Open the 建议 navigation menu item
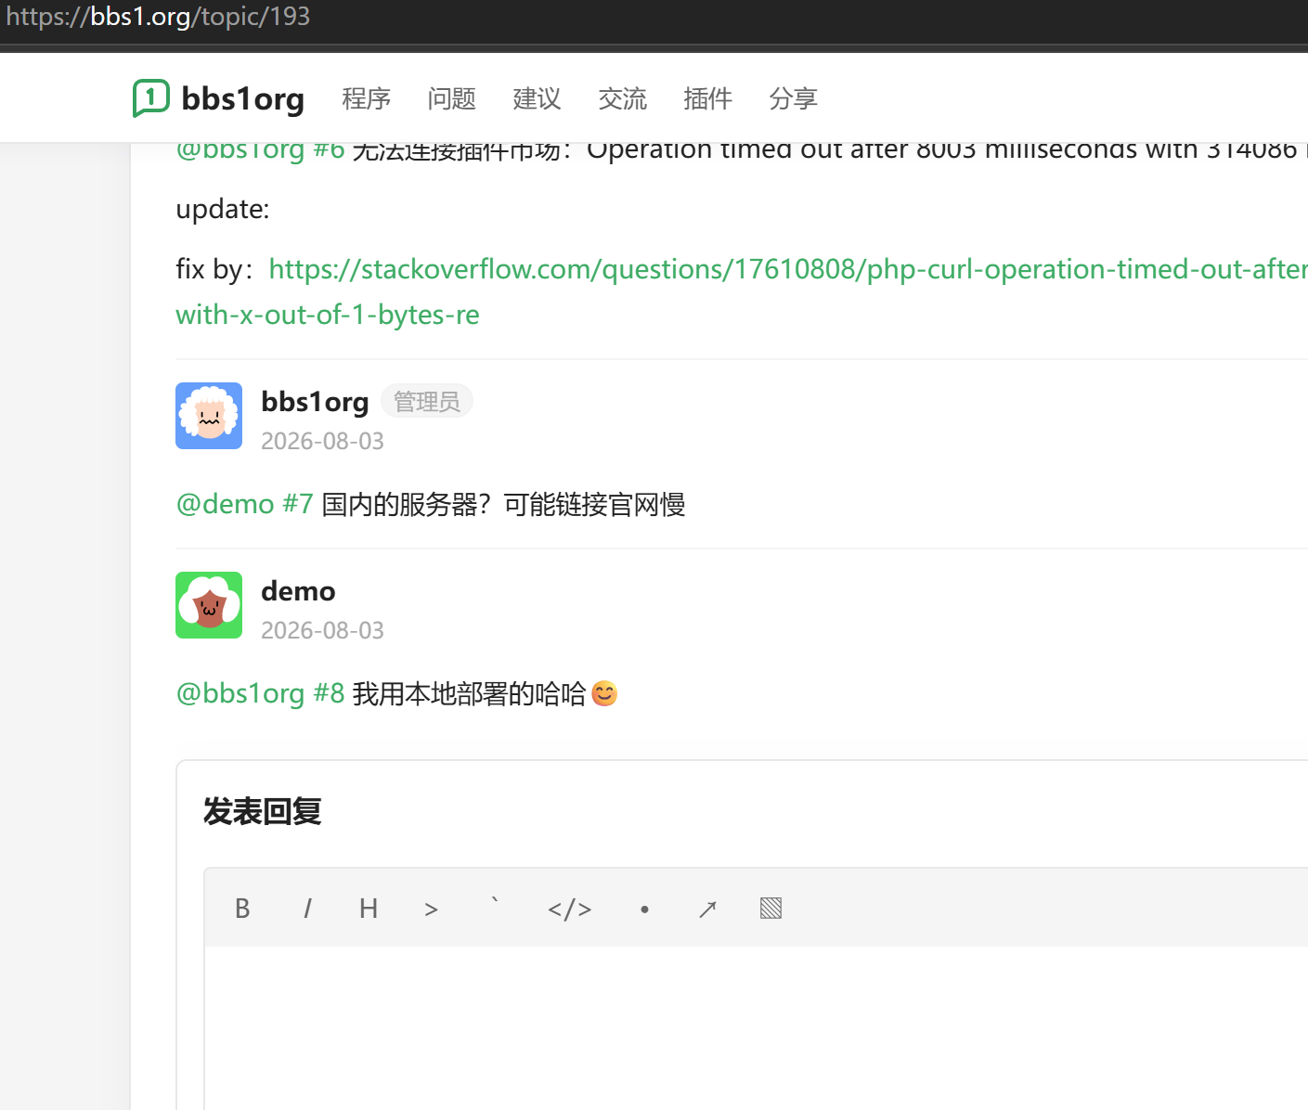1308x1110 pixels. click(537, 98)
